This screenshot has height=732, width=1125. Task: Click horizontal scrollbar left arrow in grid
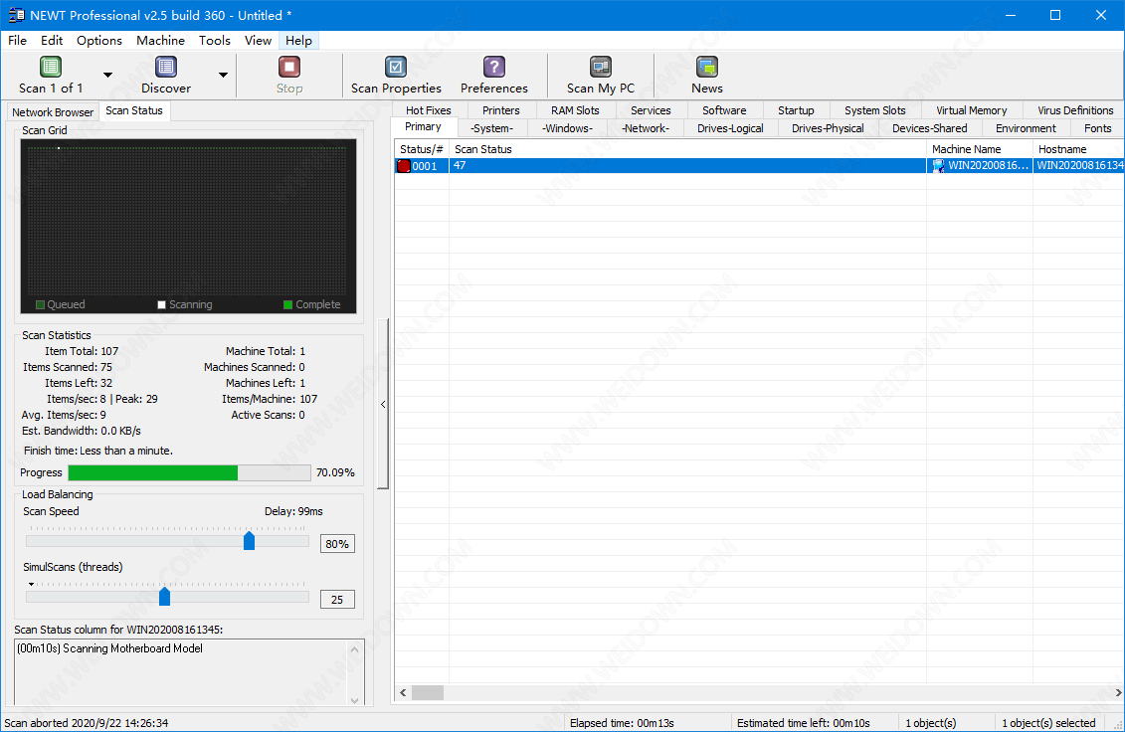point(403,692)
